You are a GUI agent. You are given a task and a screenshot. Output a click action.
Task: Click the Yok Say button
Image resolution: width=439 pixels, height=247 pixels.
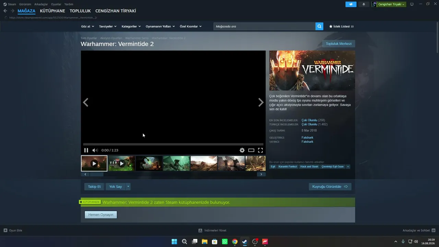coord(116,187)
